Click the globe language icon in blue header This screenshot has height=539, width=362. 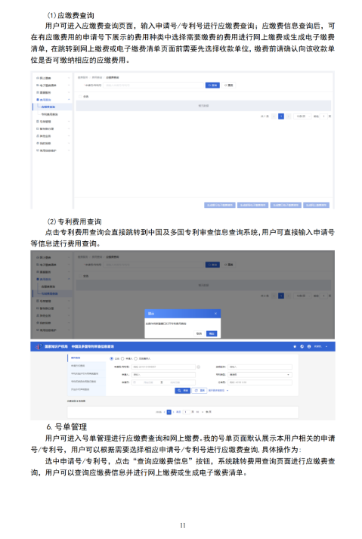(302, 346)
